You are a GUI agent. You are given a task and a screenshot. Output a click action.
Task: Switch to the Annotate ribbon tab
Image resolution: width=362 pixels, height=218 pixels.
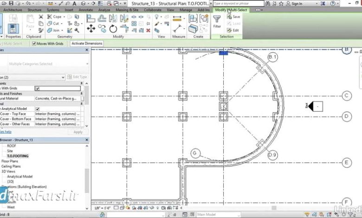(85, 9)
